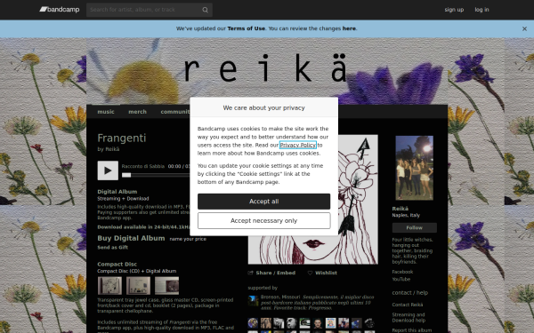
Task: Open the third Compact Disc thumbnail
Action: click(167, 285)
